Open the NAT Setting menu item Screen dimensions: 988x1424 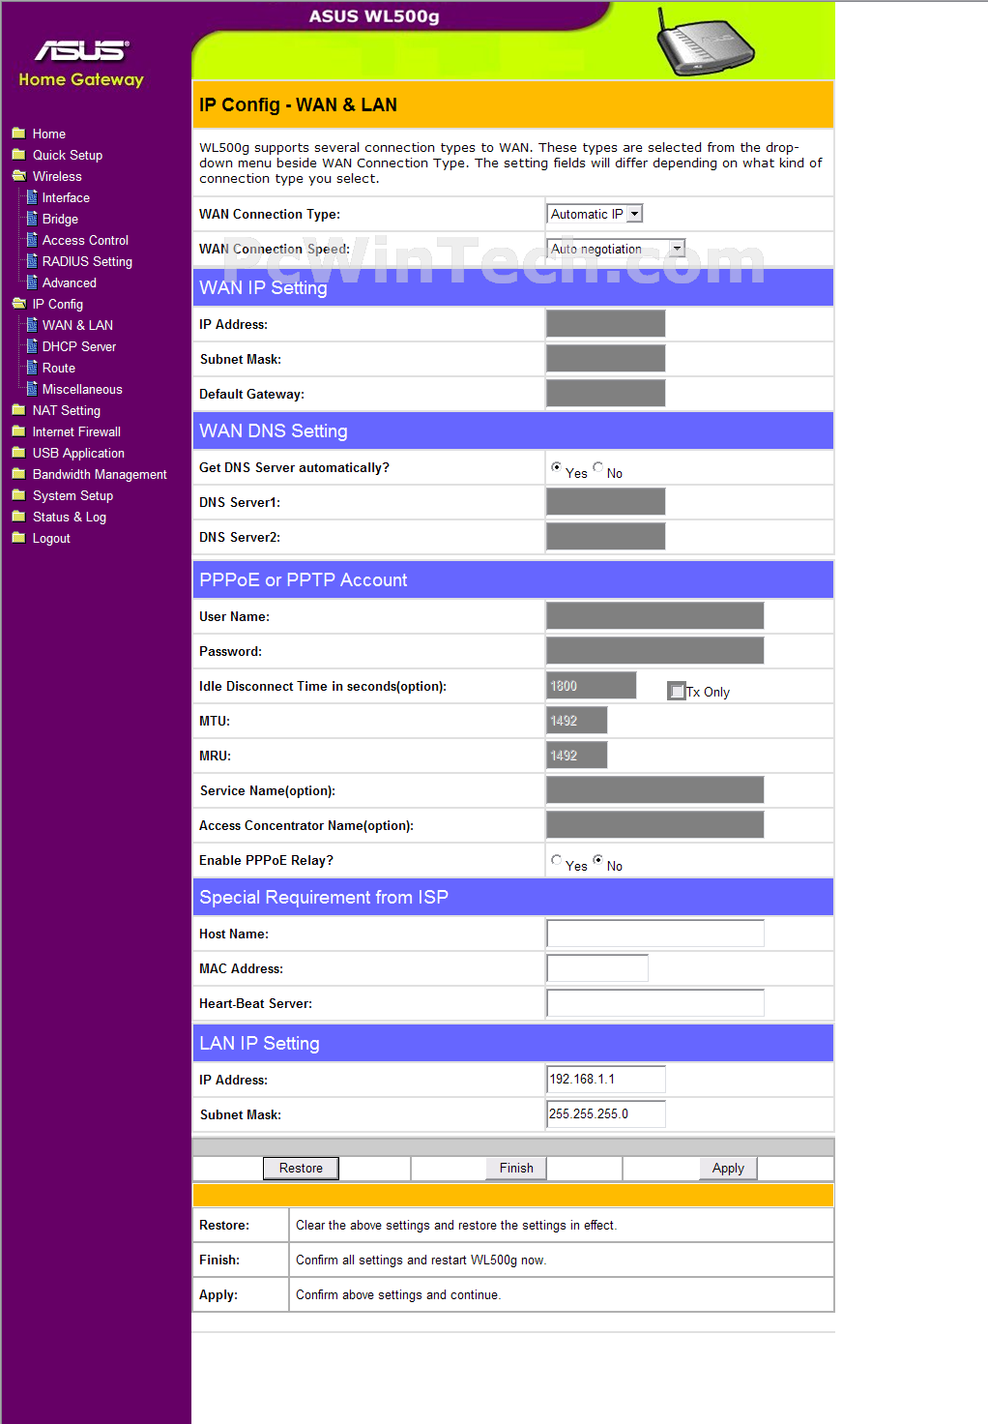tap(67, 410)
